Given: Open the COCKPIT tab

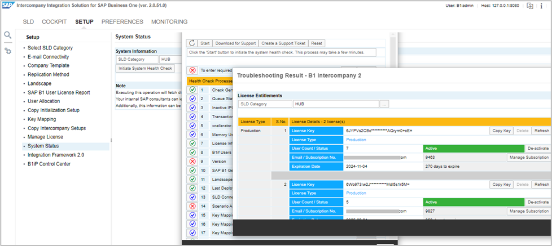Looking at the screenshot, I should pyautogui.click(x=54, y=22).
